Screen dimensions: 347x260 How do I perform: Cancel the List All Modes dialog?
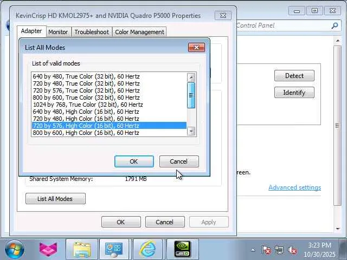(x=179, y=161)
